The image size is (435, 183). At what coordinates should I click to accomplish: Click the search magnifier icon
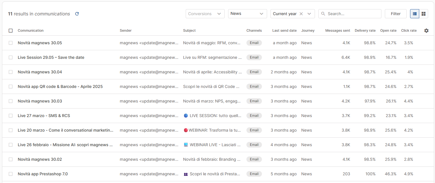pyautogui.click(x=323, y=14)
